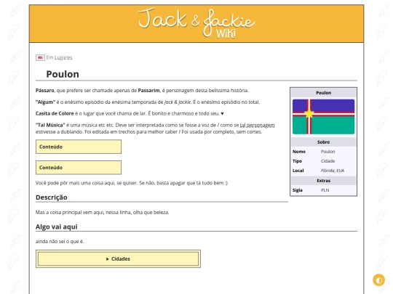
Task: Click the Sigla label in infobox
Action: tap(298, 190)
